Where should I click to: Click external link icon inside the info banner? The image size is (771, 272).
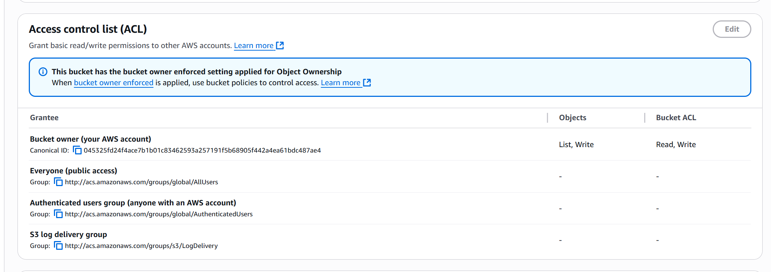pos(367,83)
